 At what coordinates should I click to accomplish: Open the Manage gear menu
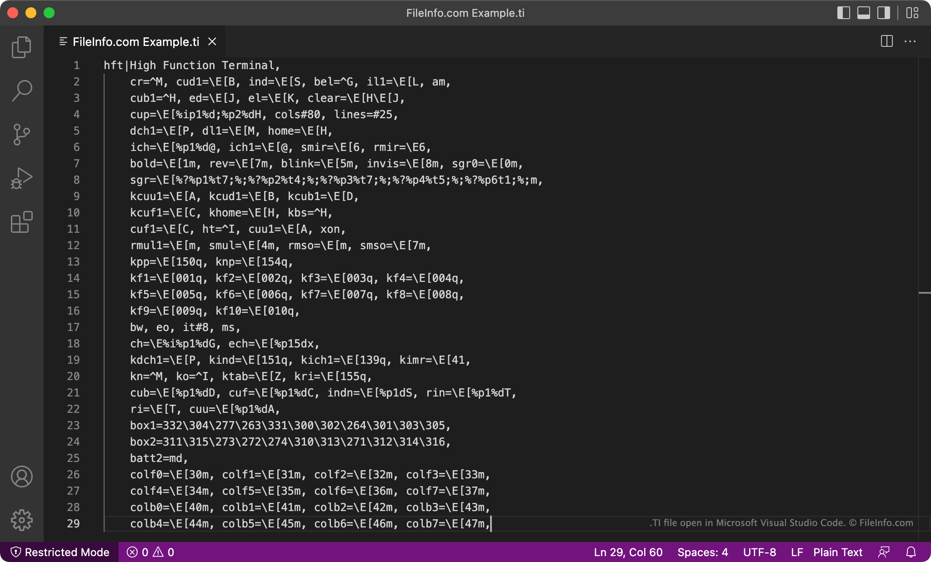21,520
